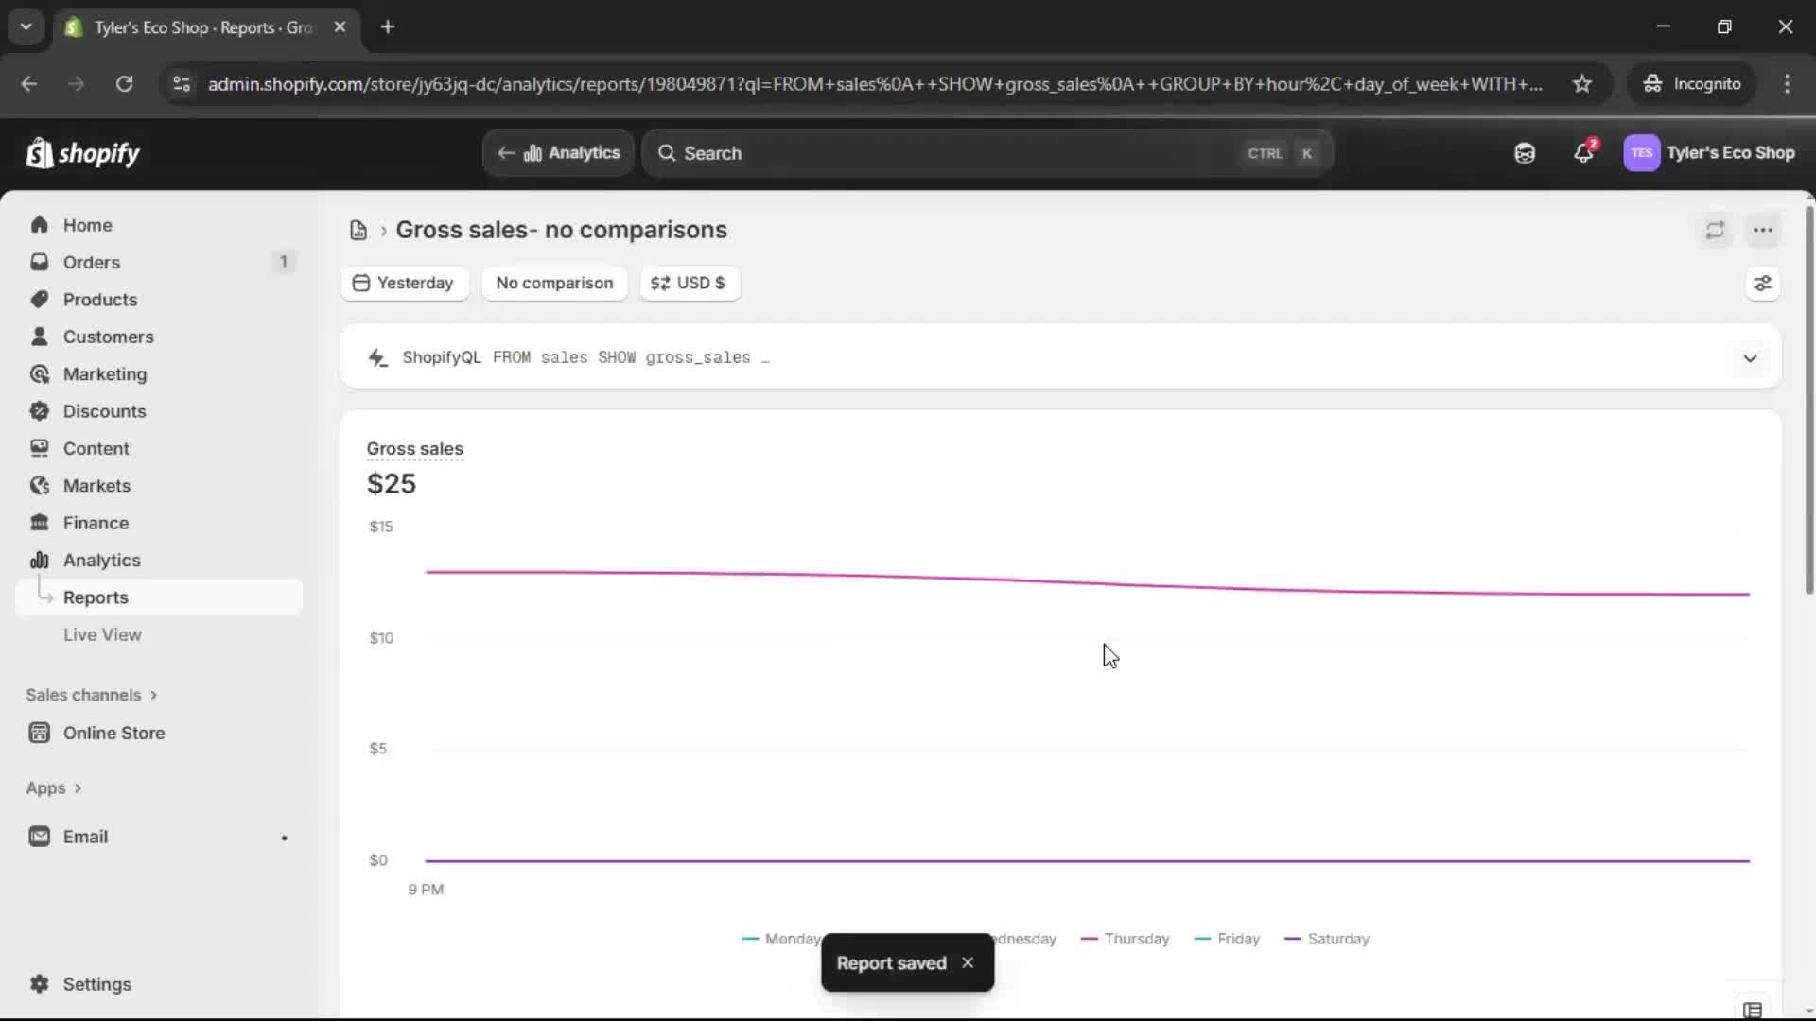The image size is (1816, 1021).
Task: Click the refresh report icon
Action: (x=1716, y=230)
